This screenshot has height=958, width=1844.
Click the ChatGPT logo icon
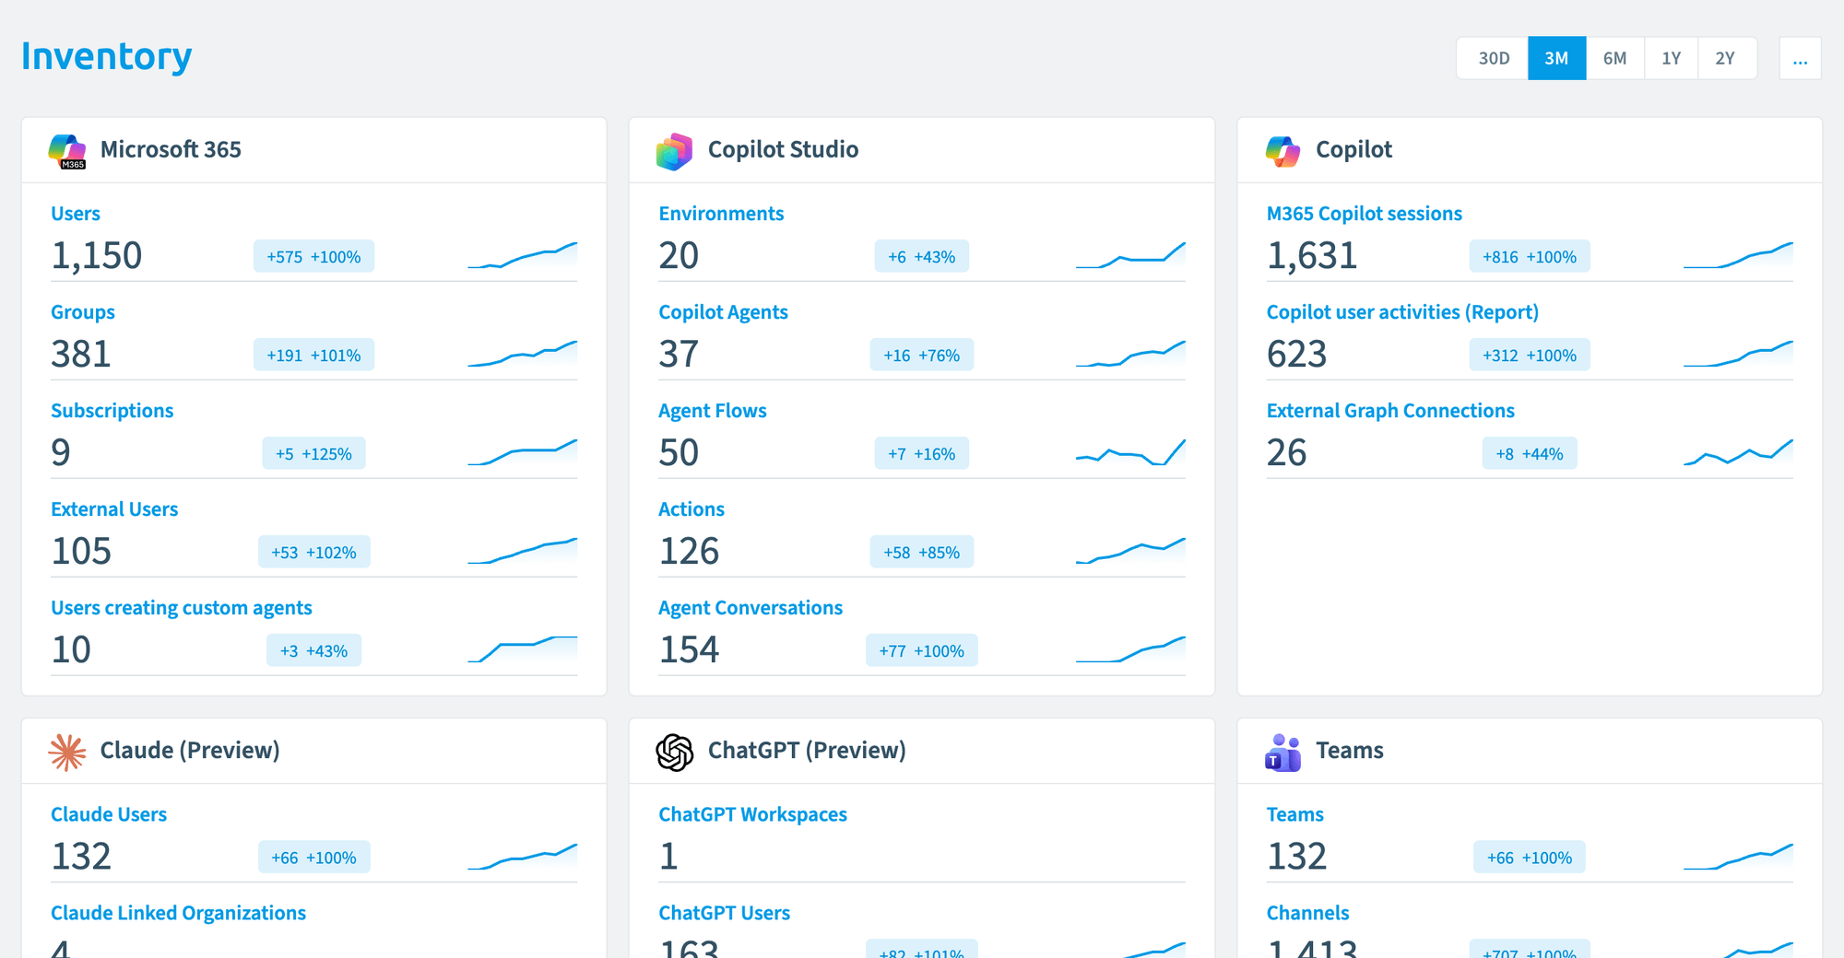pyautogui.click(x=675, y=752)
